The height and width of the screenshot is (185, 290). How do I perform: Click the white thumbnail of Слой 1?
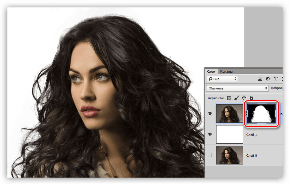coord(230,134)
